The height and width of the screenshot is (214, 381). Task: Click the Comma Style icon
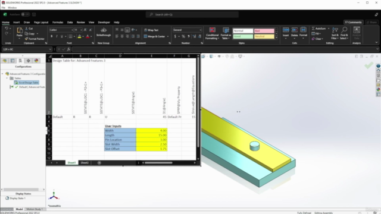tap(189, 36)
